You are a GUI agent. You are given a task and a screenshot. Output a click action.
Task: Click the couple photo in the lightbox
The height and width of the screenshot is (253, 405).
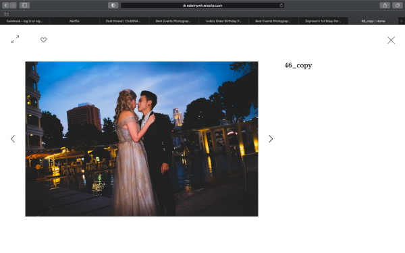(x=142, y=139)
